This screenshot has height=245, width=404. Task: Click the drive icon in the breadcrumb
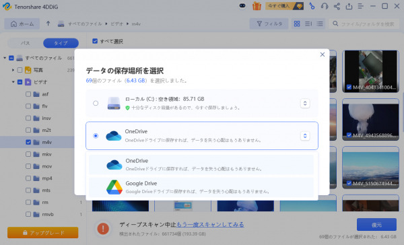coord(61,24)
